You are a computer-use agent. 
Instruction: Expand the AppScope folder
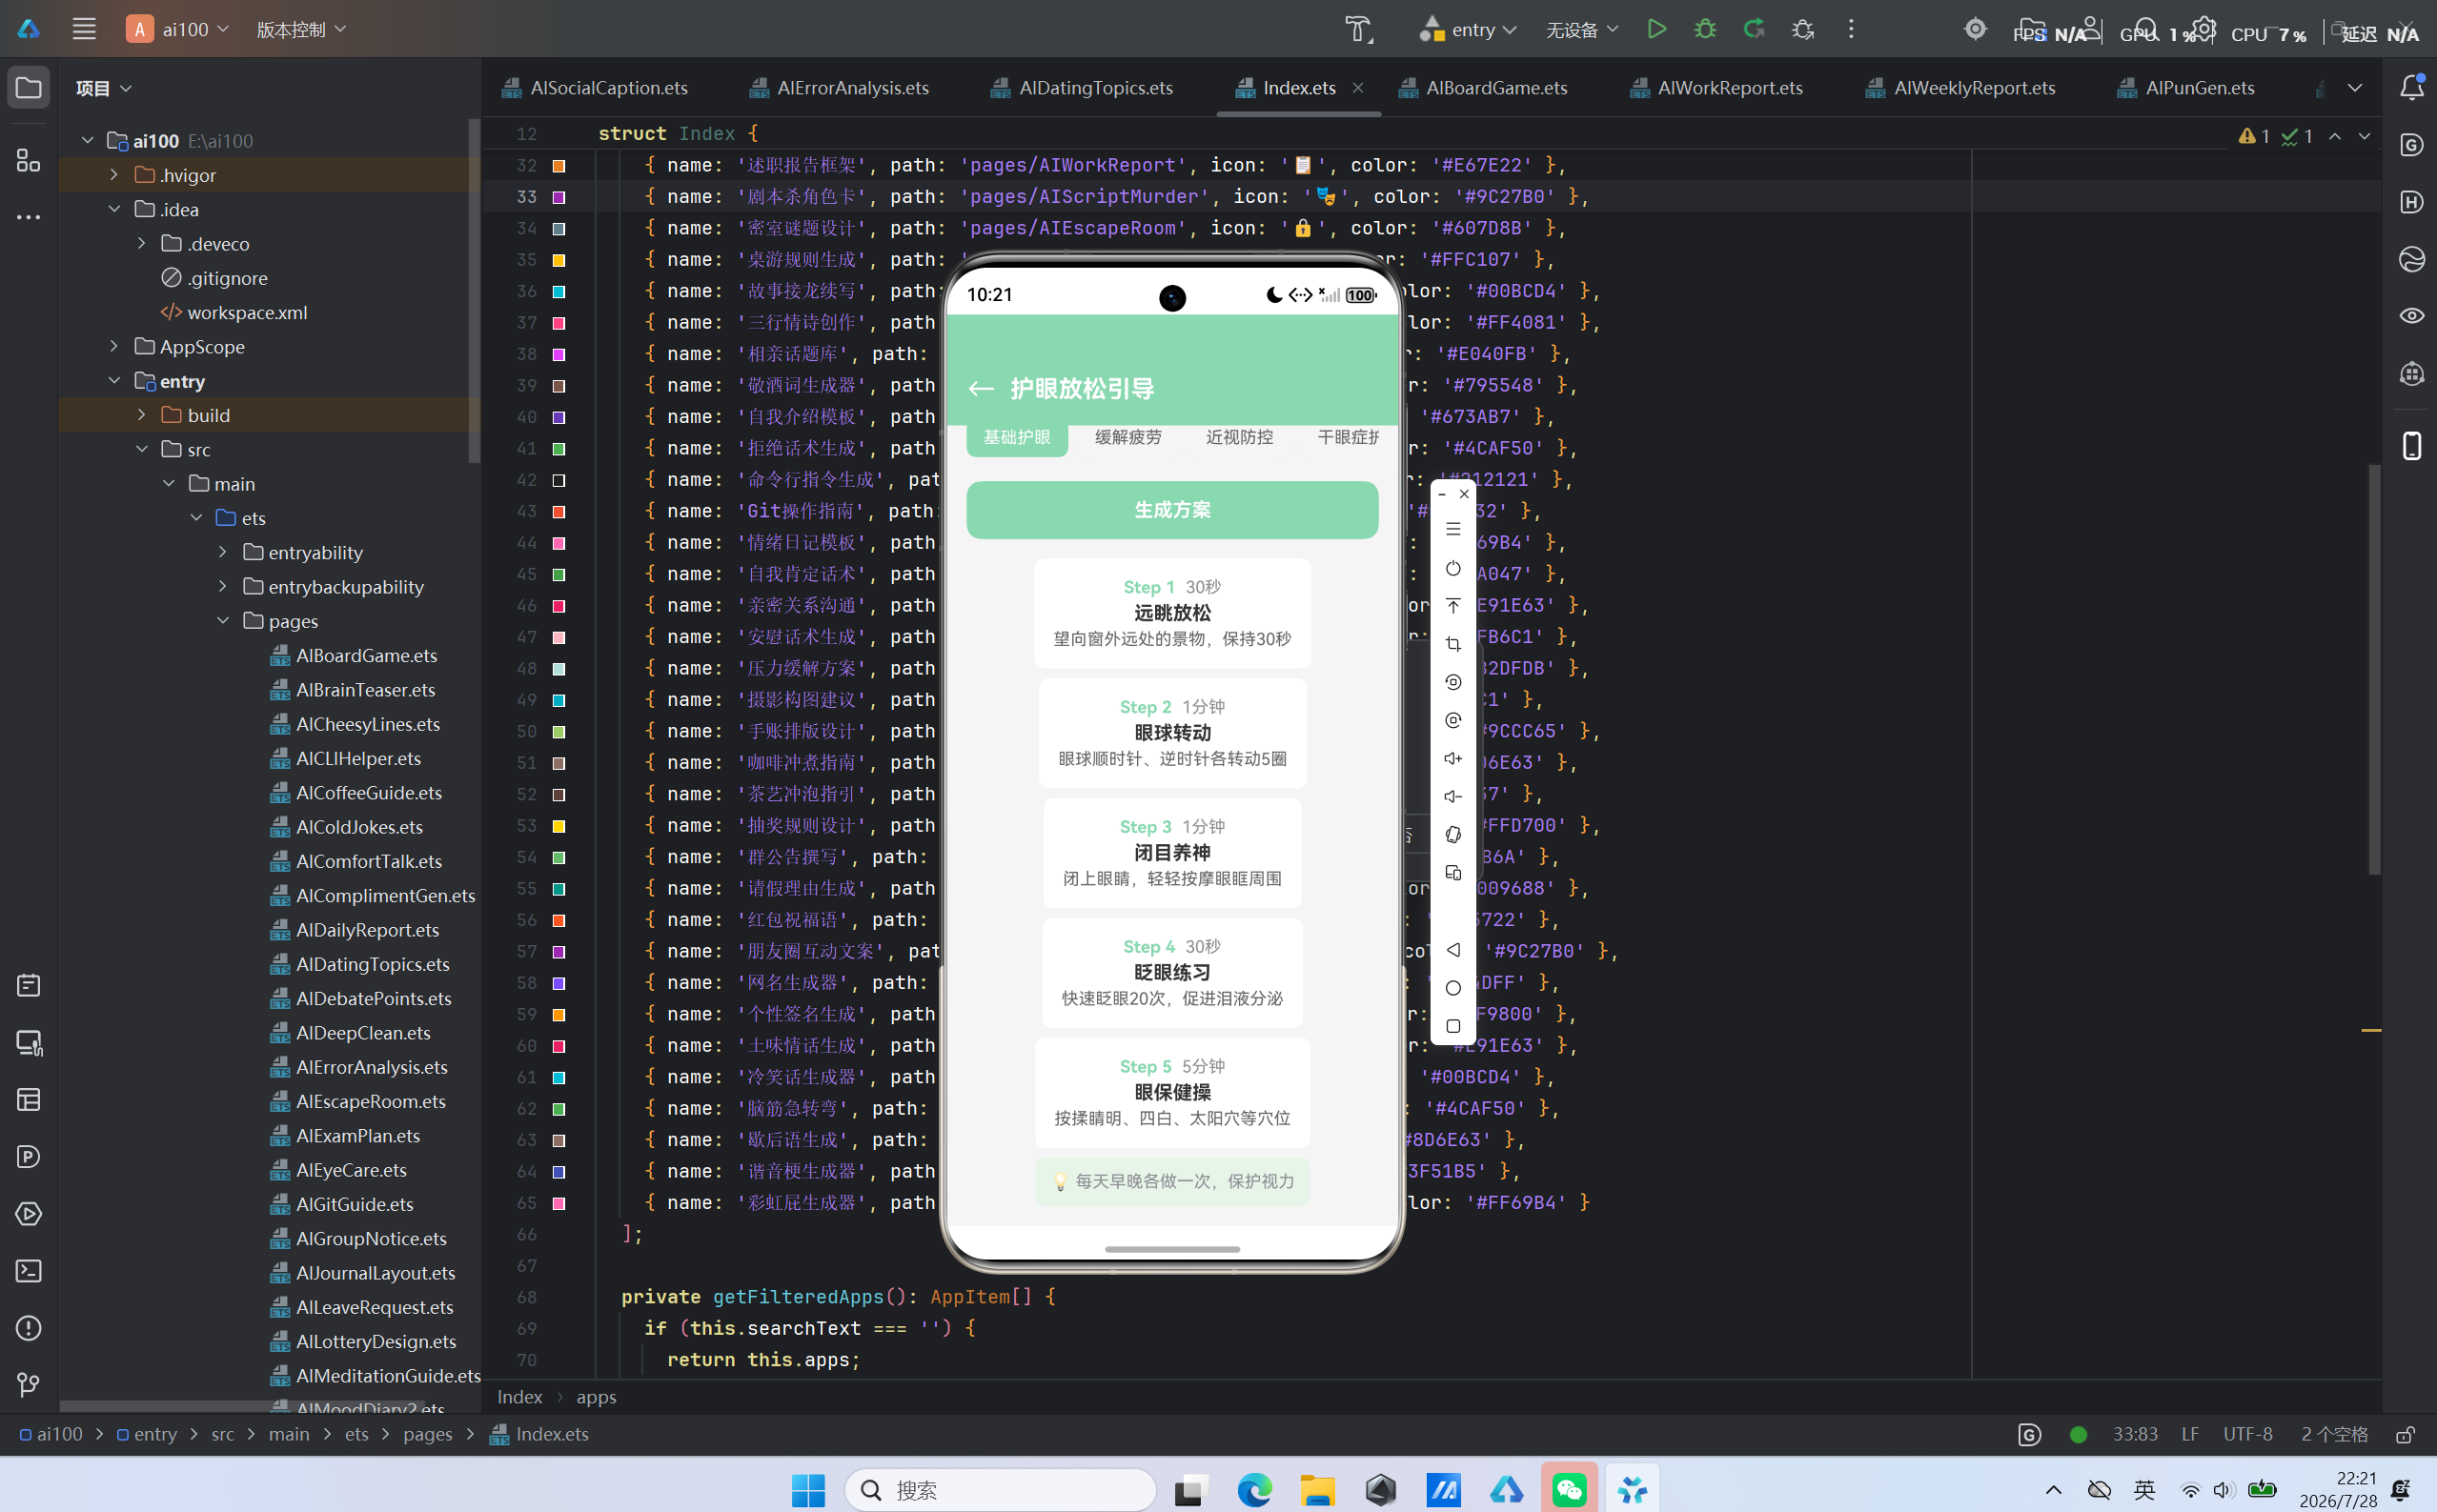pos(114,346)
